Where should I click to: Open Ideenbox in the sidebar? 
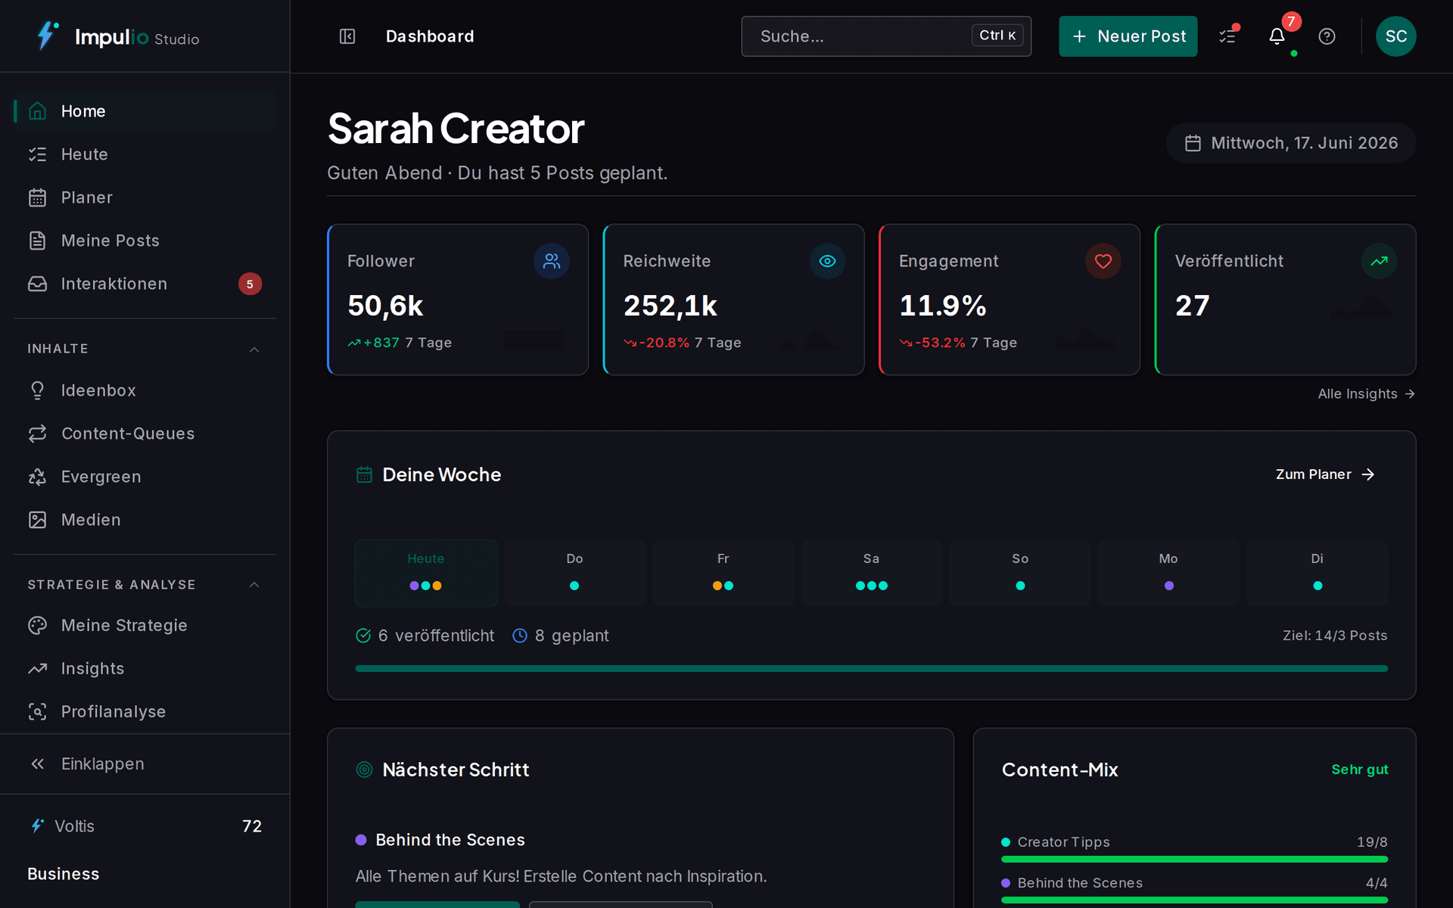click(x=145, y=390)
